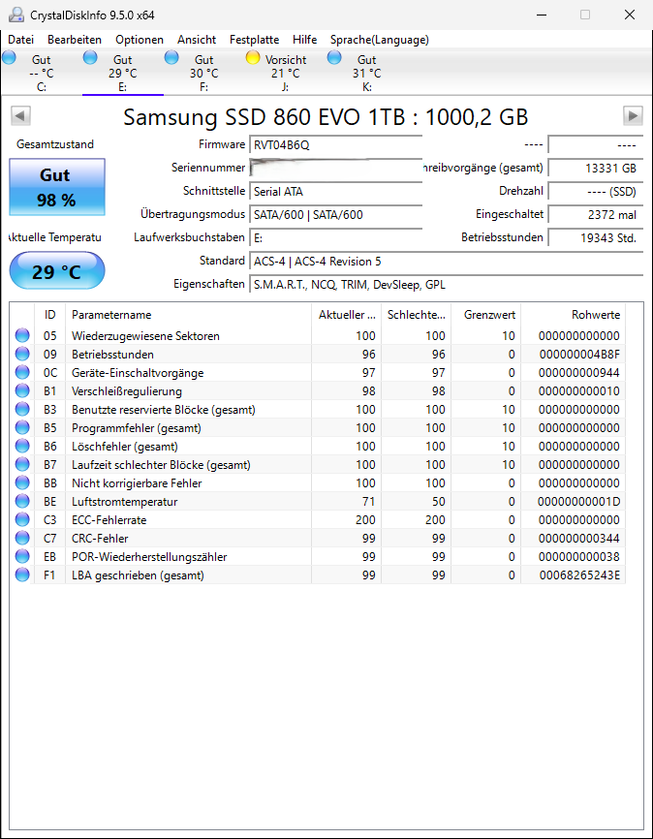Image resolution: width=653 pixels, height=839 pixels.
Task: Click the Schlechte column header
Action: [416, 315]
